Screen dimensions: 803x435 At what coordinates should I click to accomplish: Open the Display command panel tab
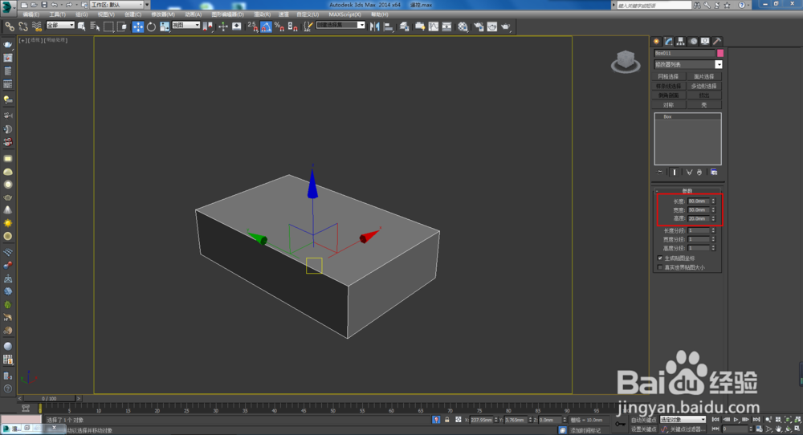(x=705, y=42)
